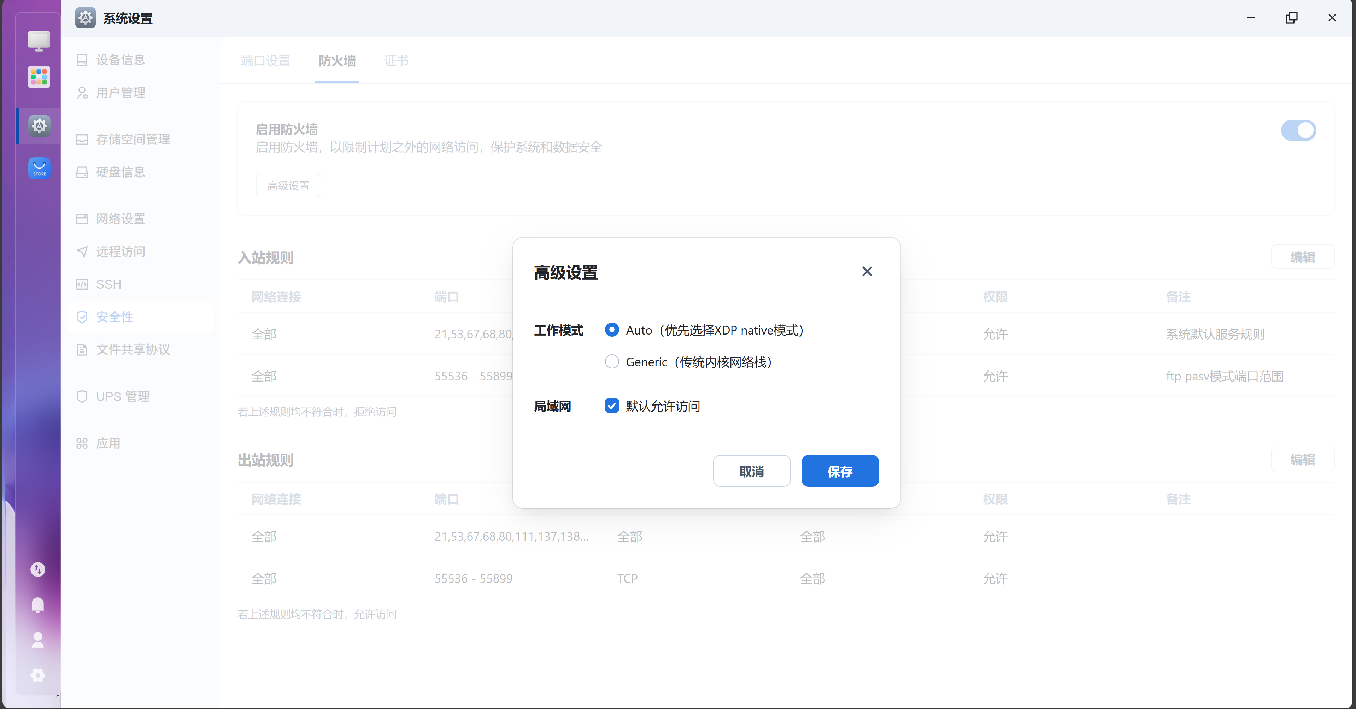Minimize the 系统设置 window

[x=1251, y=18]
